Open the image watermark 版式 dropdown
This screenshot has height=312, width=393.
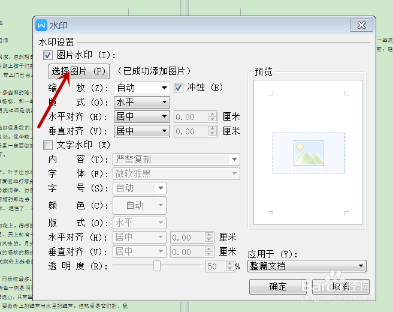pos(142,102)
